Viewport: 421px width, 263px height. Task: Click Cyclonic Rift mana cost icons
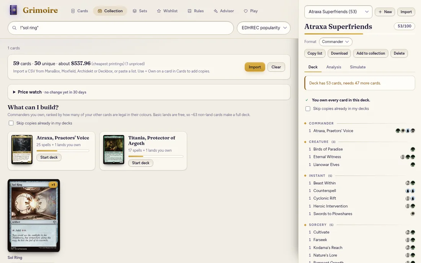point(410,198)
